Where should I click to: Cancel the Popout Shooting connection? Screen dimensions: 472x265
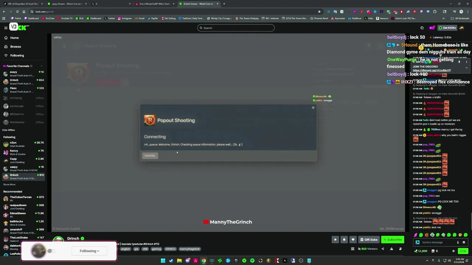click(x=150, y=156)
